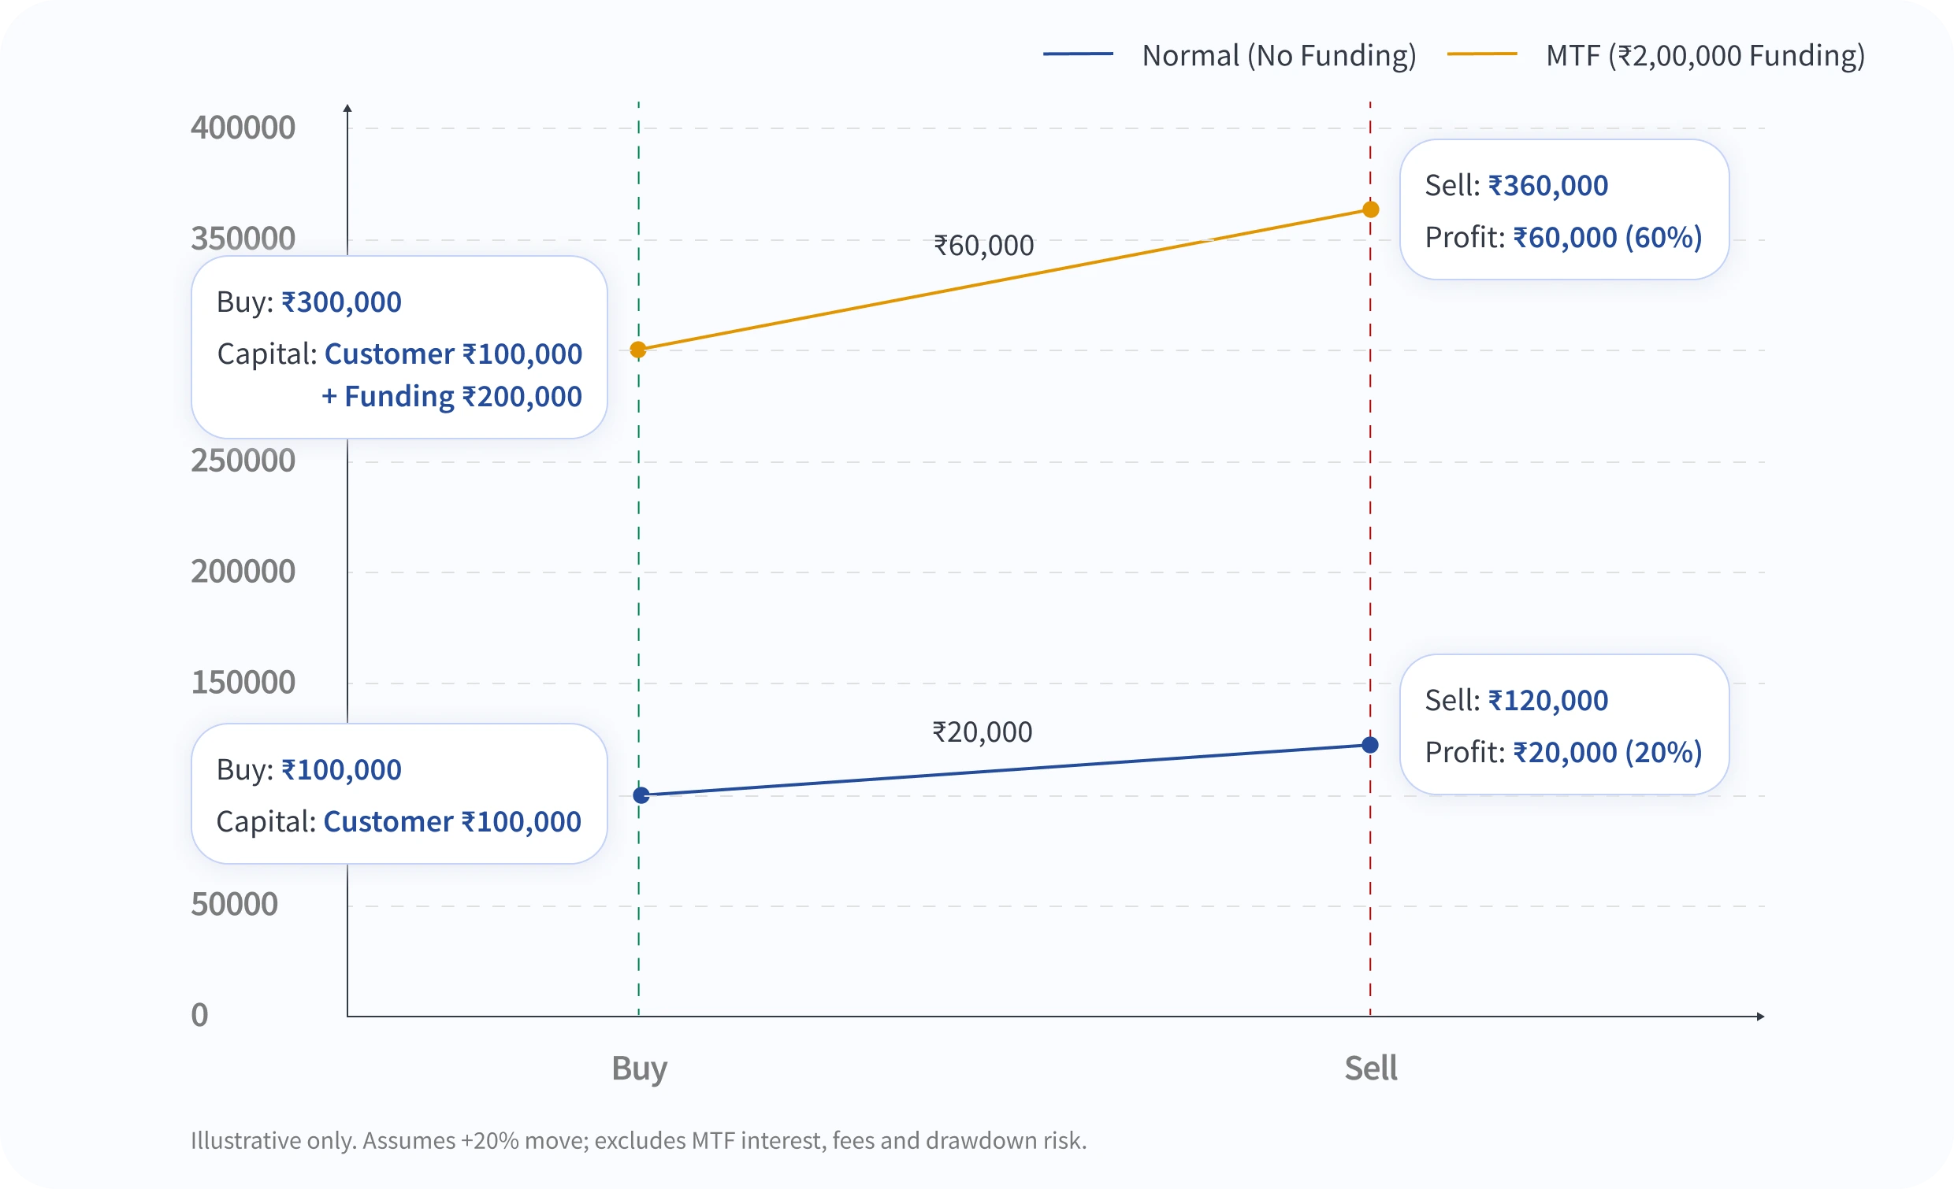
Task: Click the blue Normal sell data point
Action: point(1369,744)
